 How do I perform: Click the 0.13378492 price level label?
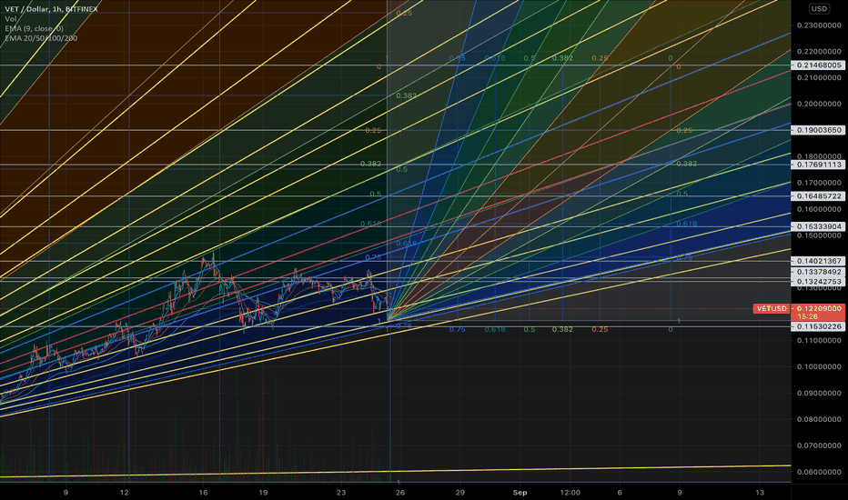coord(819,272)
